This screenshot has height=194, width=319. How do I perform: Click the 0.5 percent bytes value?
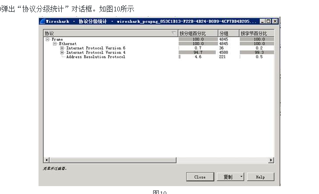click(x=259, y=57)
